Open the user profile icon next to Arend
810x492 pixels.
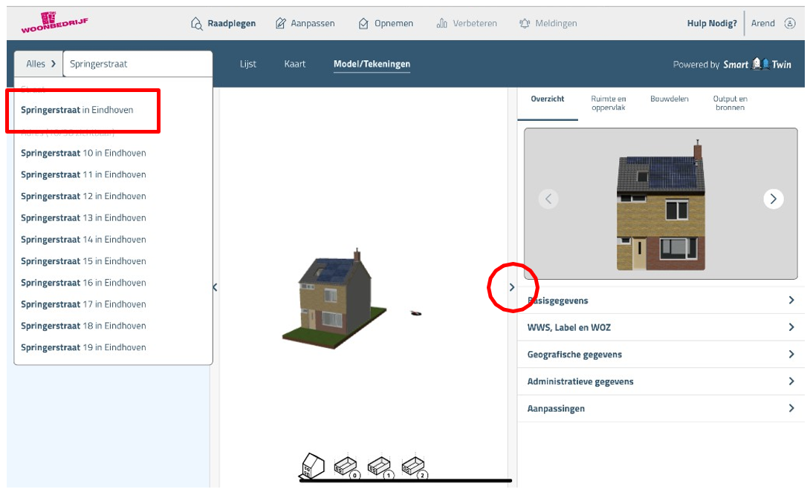click(789, 23)
